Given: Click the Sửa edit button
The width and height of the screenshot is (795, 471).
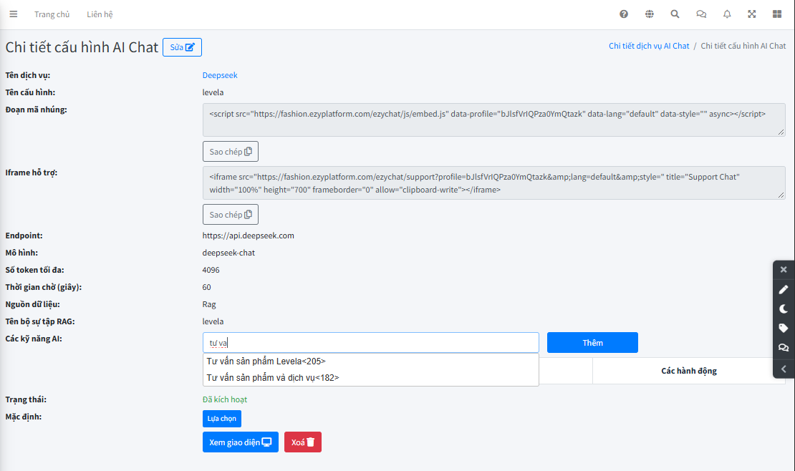Looking at the screenshot, I should 182,47.
